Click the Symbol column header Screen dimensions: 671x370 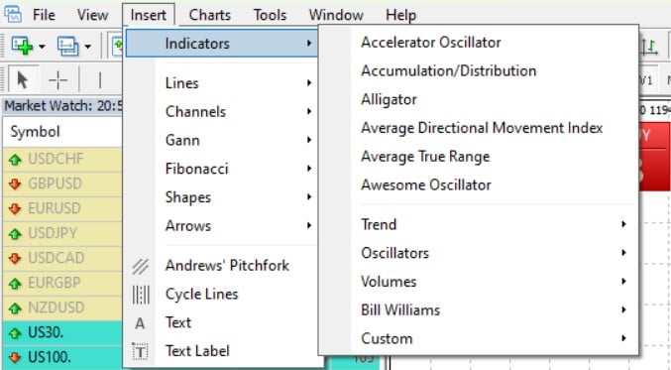pos(62,132)
